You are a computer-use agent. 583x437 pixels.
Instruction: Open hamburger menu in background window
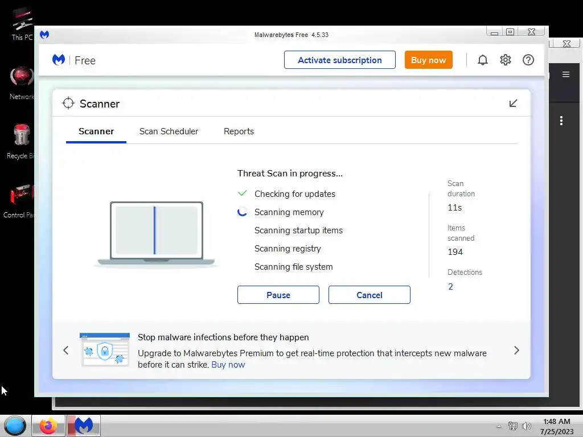pos(565,75)
